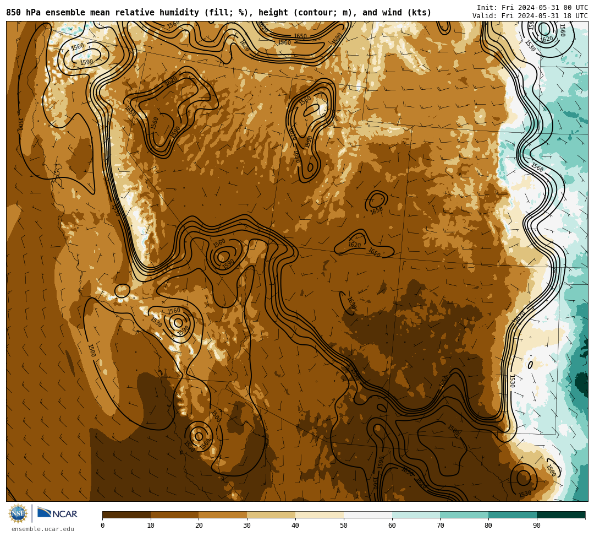
Task: Select the 80-90% dark teal swatch
Action: point(513,515)
